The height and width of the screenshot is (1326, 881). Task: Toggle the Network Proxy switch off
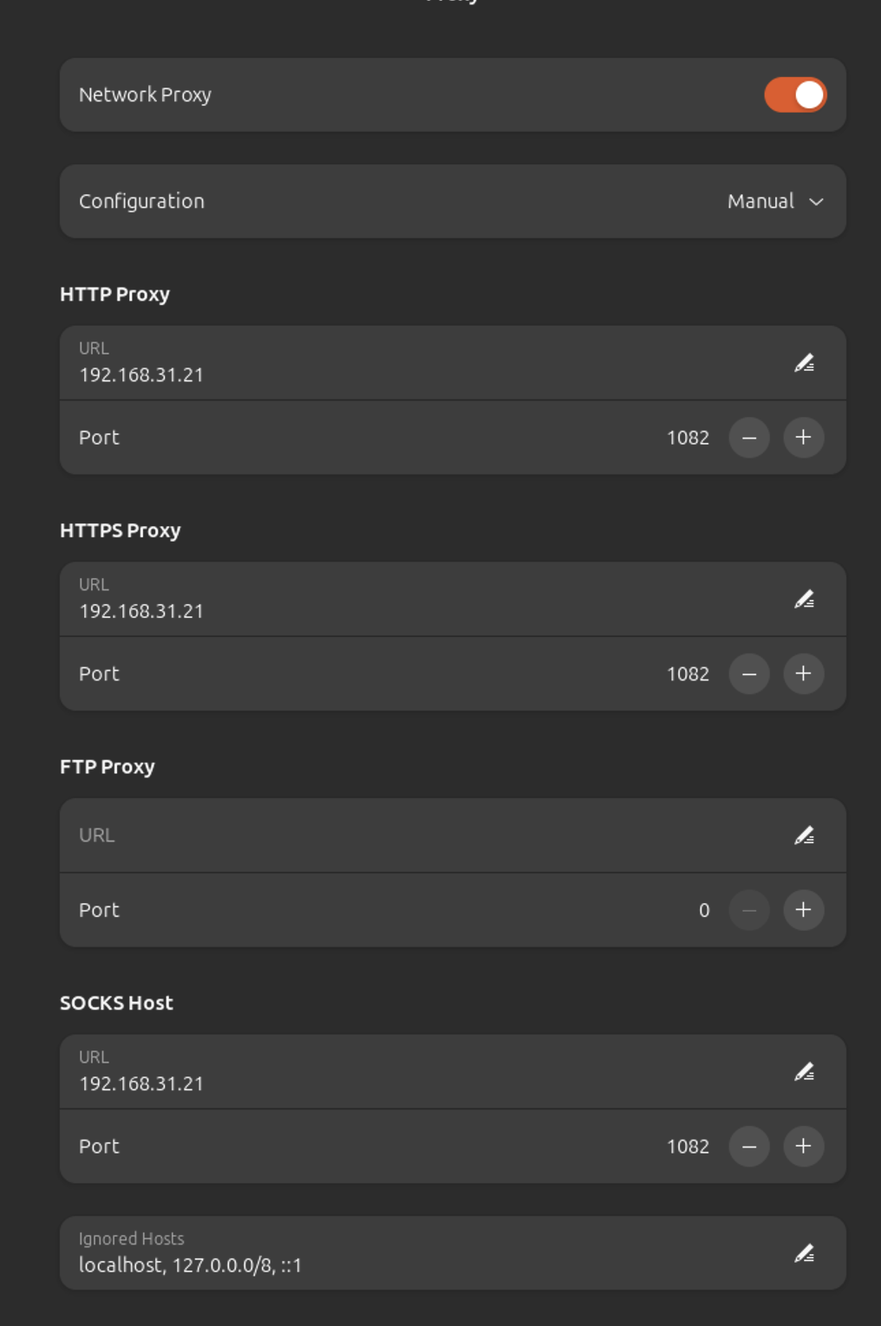pos(794,95)
